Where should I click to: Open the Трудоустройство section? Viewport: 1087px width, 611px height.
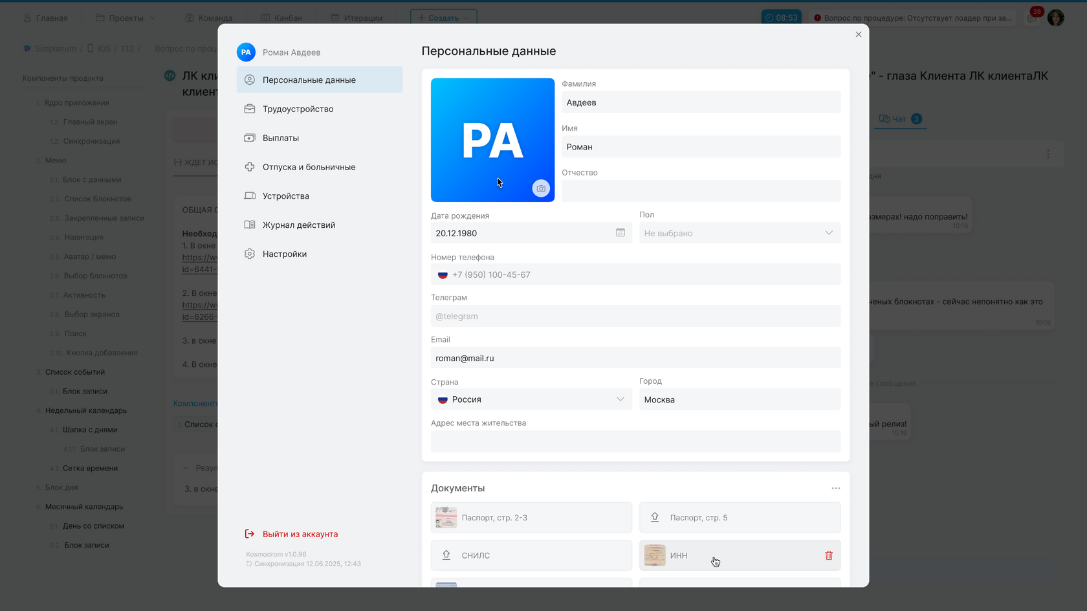pos(319,109)
